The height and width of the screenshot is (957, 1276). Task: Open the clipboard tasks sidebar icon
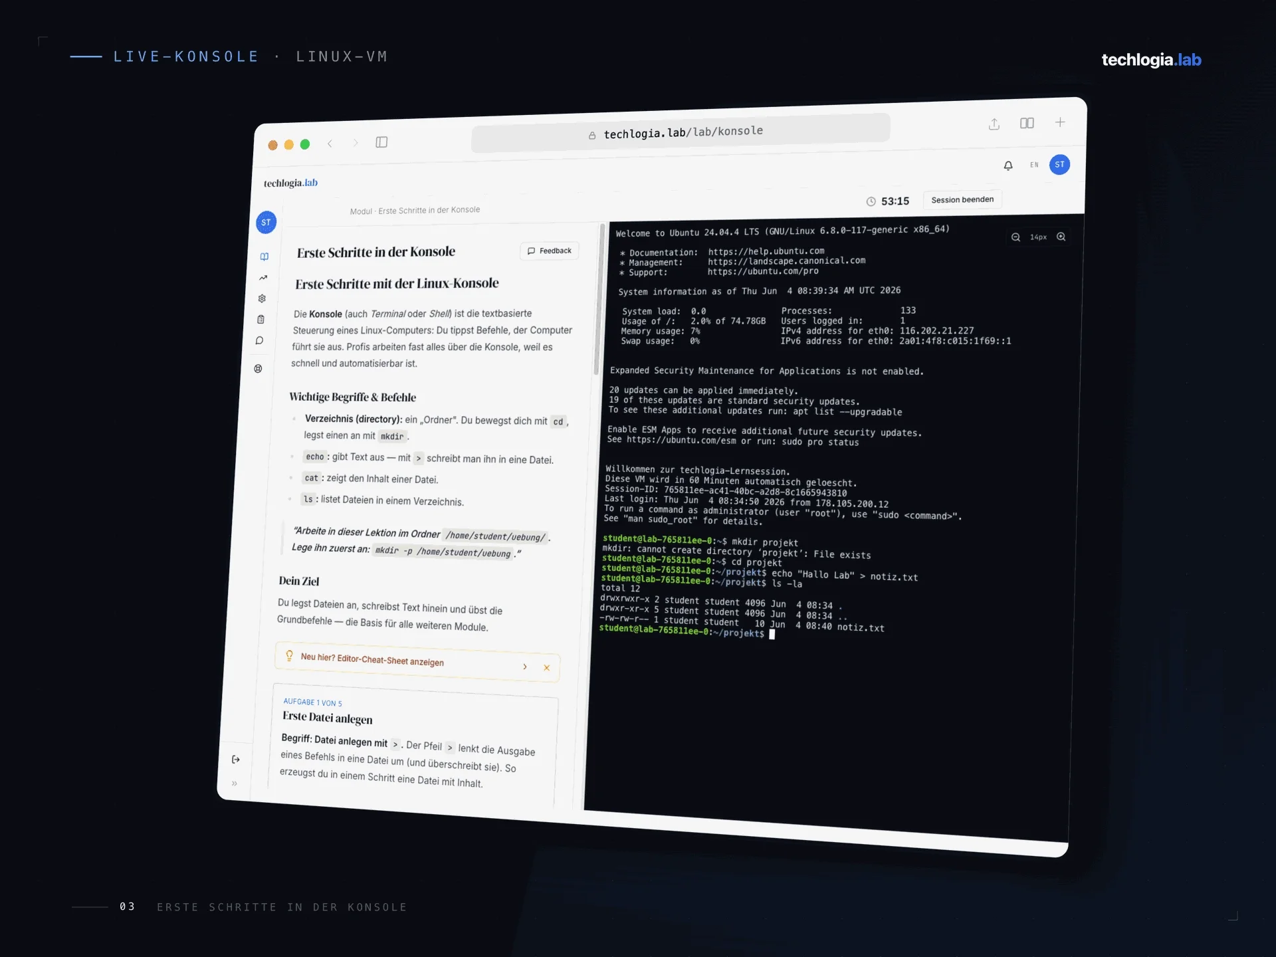pos(261,320)
